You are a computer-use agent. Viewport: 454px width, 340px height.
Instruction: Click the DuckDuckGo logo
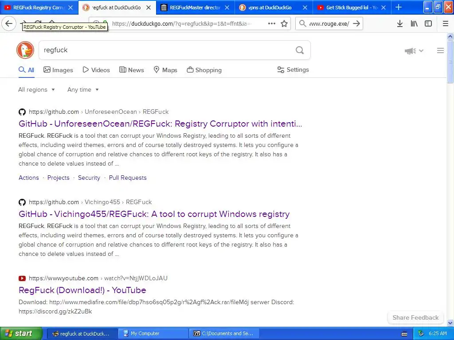pyautogui.click(x=25, y=50)
